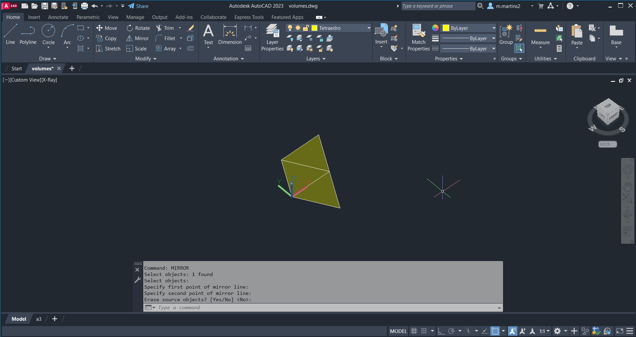
Task: Expand the Modify panel
Action: (x=146, y=59)
